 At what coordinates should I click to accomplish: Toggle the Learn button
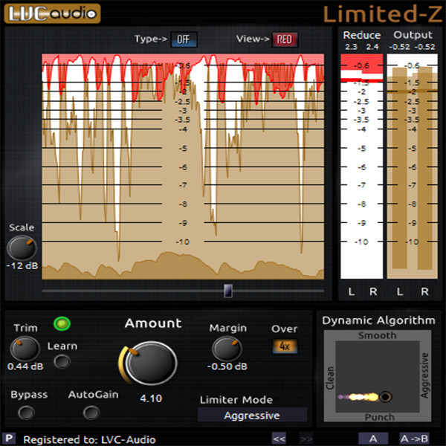[x=62, y=361]
